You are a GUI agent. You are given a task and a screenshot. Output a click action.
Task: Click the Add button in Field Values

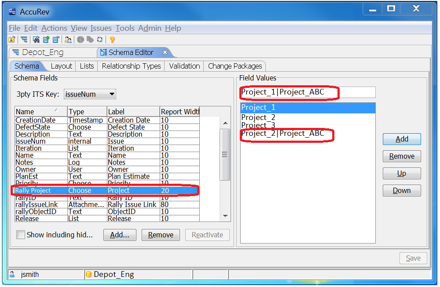pos(402,139)
